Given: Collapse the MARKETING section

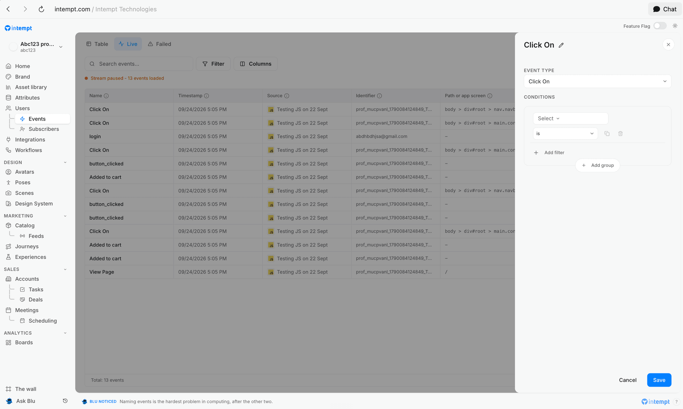Looking at the screenshot, I should tap(65, 216).
